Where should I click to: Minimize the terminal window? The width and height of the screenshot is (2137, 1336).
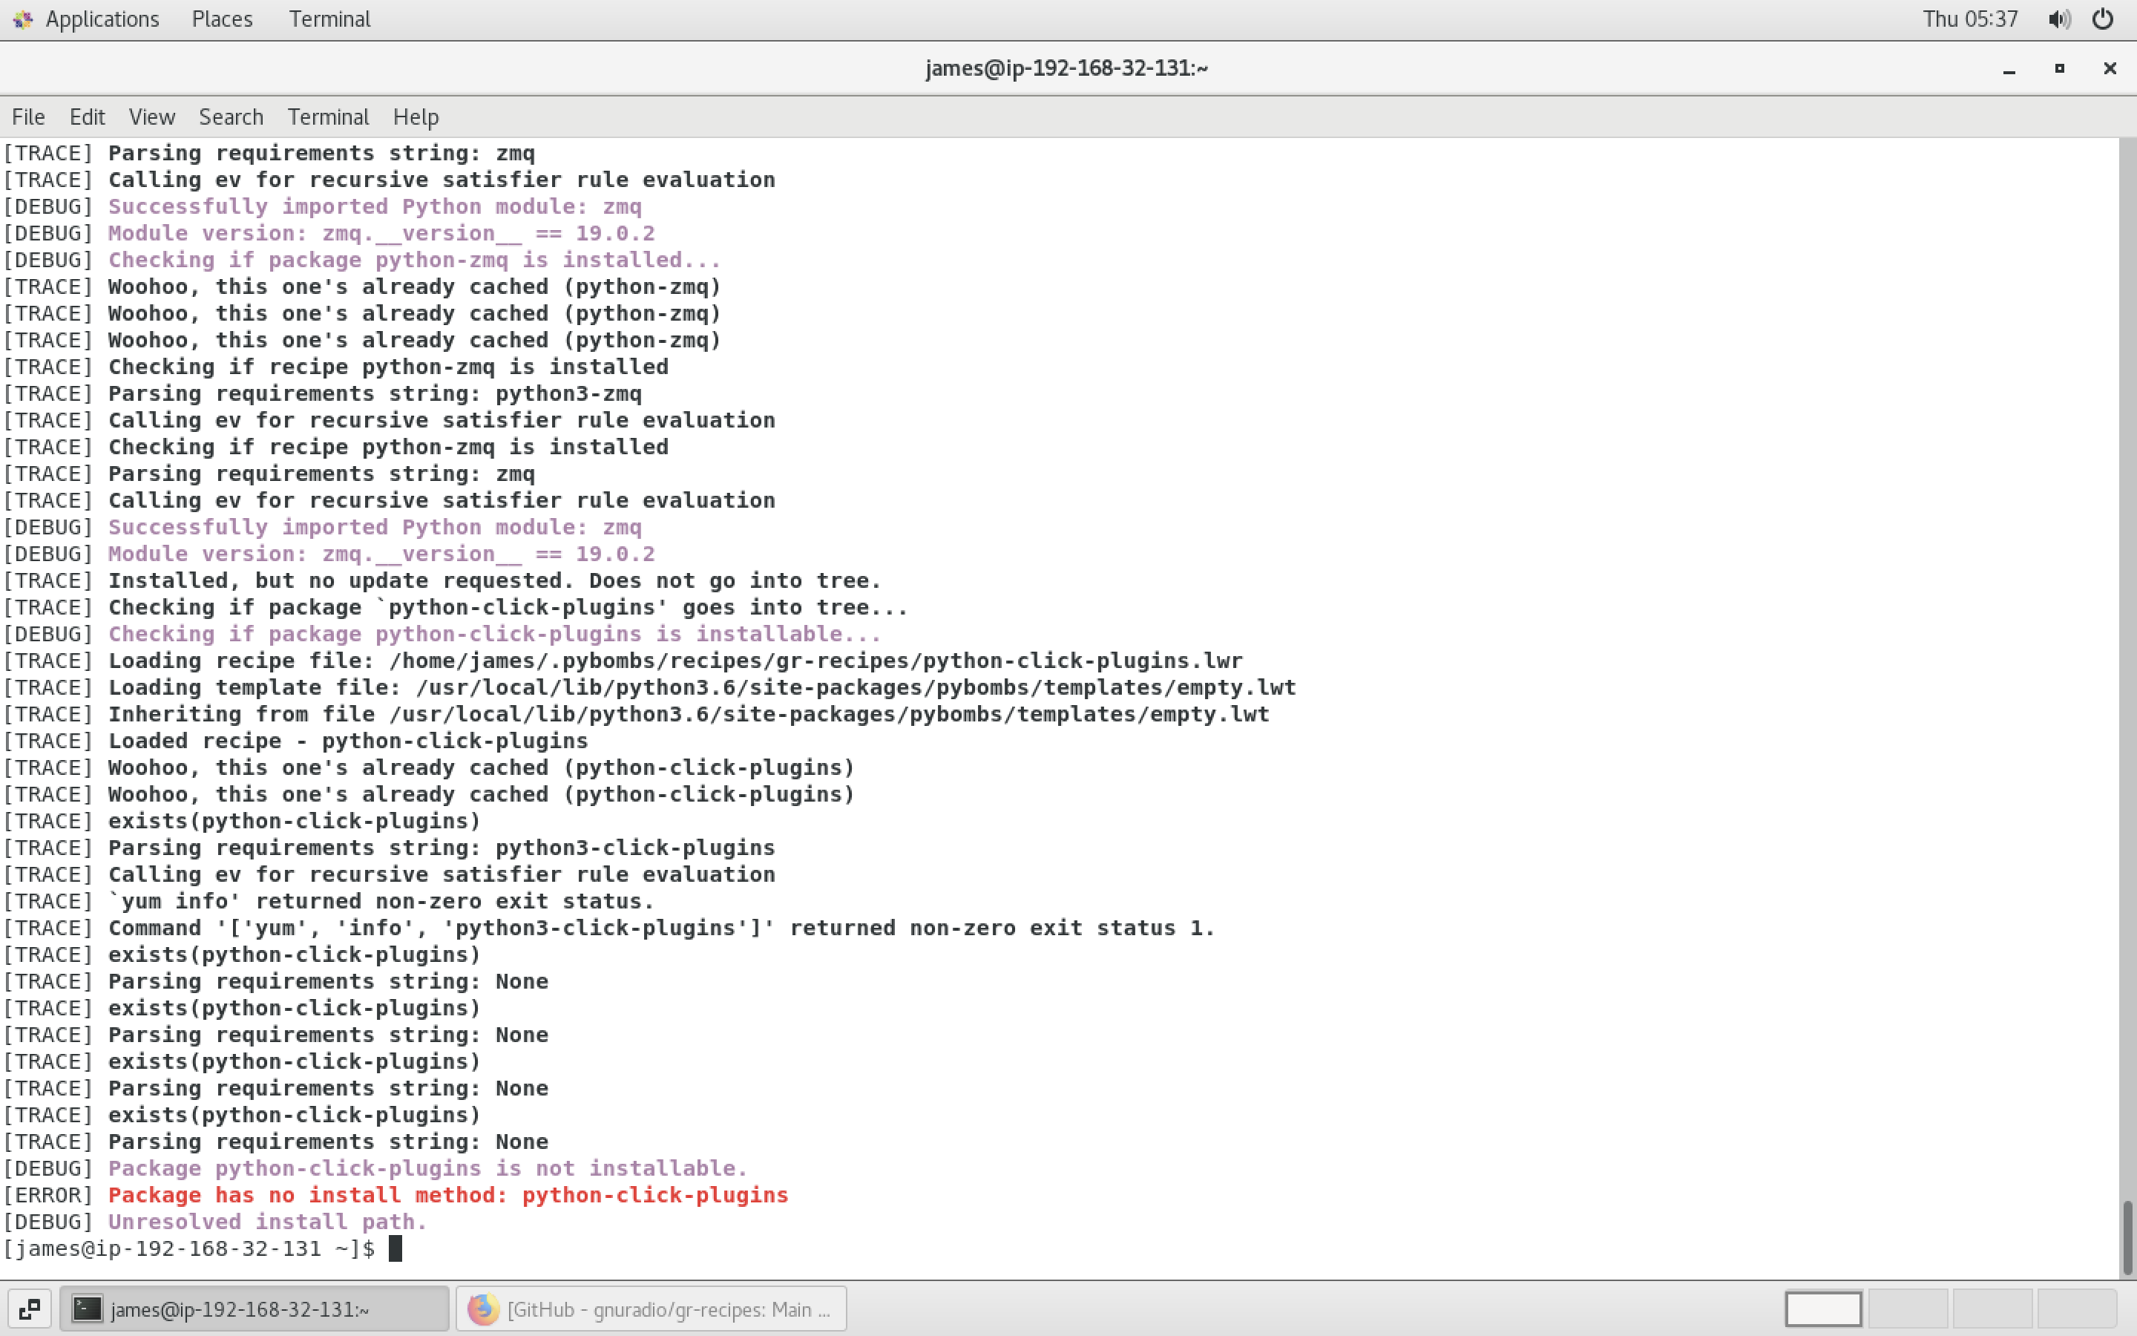[x=2009, y=69]
